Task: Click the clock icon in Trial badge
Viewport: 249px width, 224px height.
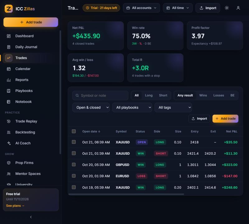Action: point(87,8)
